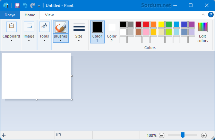Collapse the ribbon with the up chevron
Viewport: 215px width, 140px height.
pos(203,15)
